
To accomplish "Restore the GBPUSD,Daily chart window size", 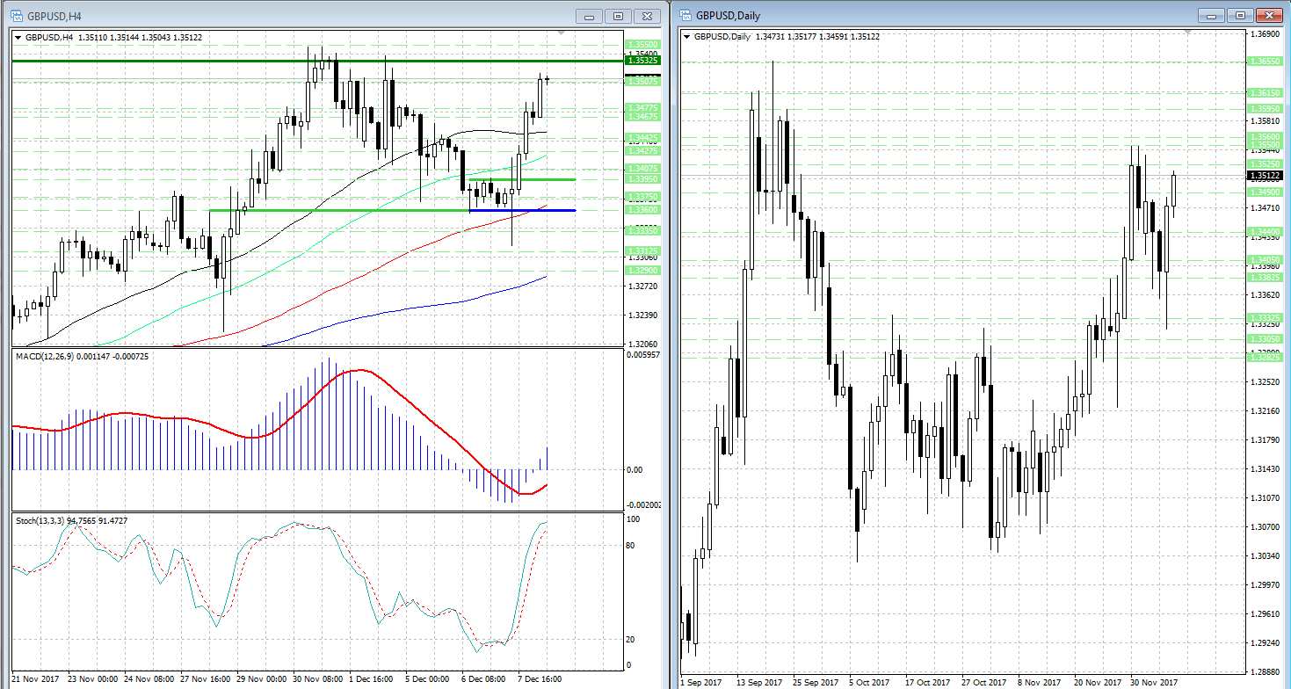I will coord(1239,16).
